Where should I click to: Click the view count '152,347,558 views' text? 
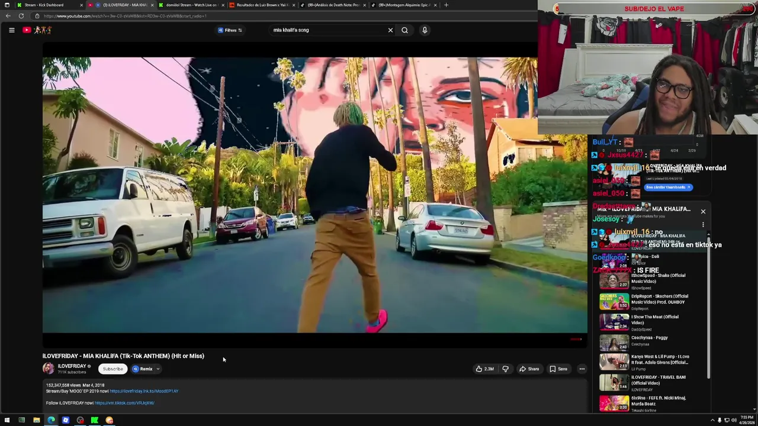(63, 385)
